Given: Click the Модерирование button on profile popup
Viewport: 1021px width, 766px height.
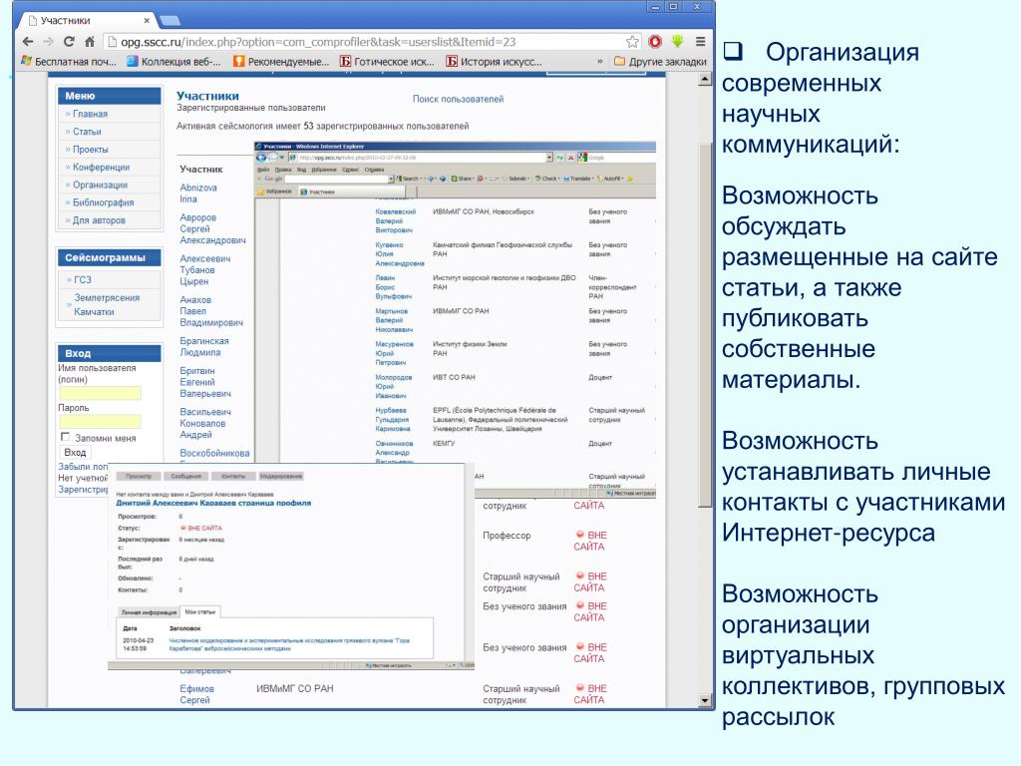Looking at the screenshot, I should (280, 476).
